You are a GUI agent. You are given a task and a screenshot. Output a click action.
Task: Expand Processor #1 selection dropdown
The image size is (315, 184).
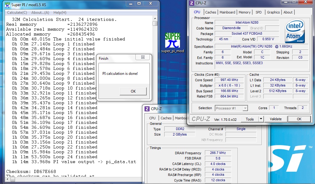coord(245,108)
